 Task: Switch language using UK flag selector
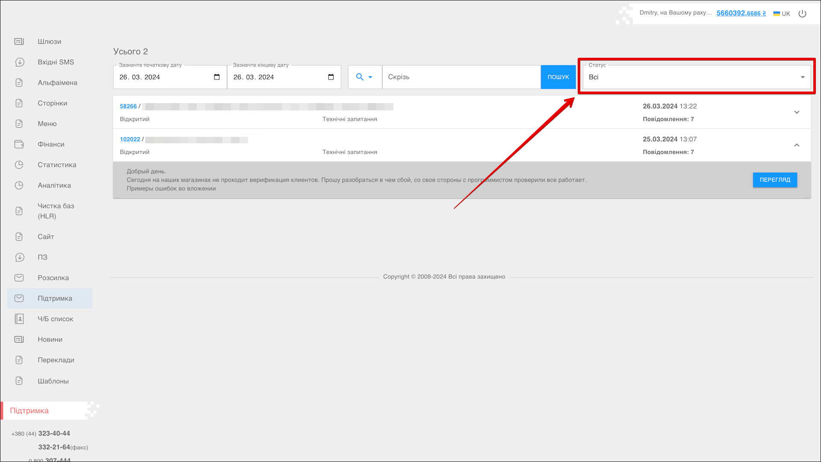tap(782, 14)
